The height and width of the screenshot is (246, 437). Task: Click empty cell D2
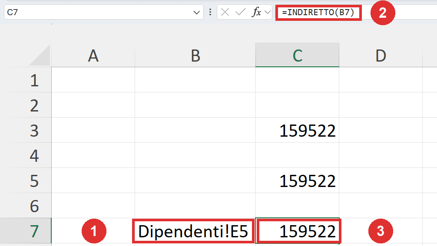(x=381, y=105)
